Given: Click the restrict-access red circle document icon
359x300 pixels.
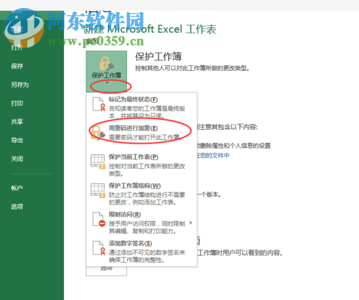Looking at the screenshot, I should point(99,219).
